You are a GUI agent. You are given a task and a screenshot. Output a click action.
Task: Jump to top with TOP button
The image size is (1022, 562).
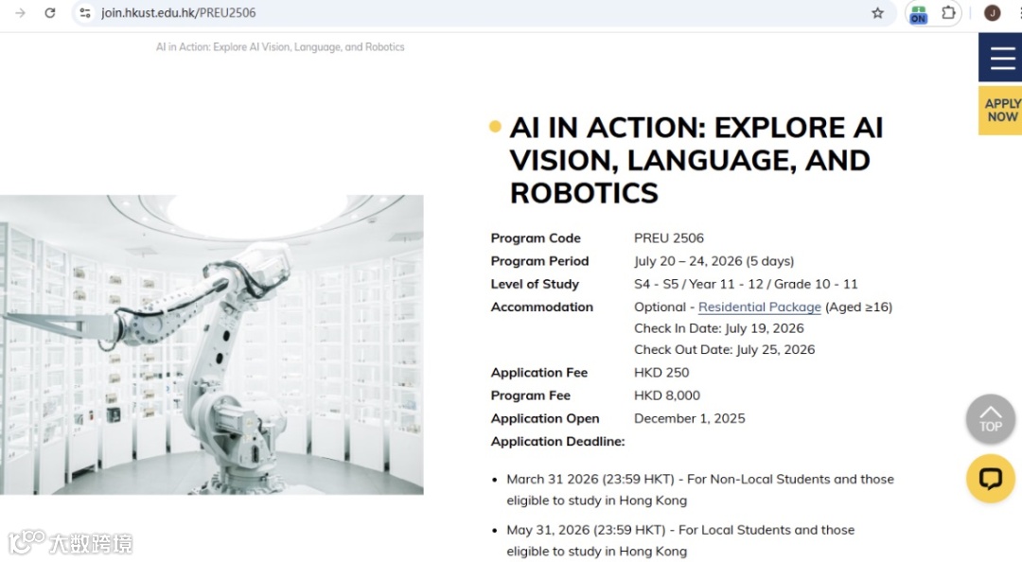990,419
